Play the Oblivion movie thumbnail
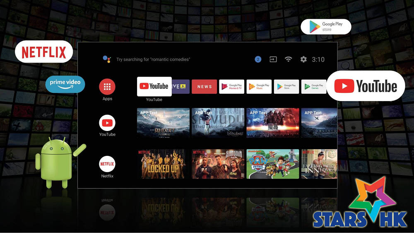The height and width of the screenshot is (233, 414). click(319, 123)
